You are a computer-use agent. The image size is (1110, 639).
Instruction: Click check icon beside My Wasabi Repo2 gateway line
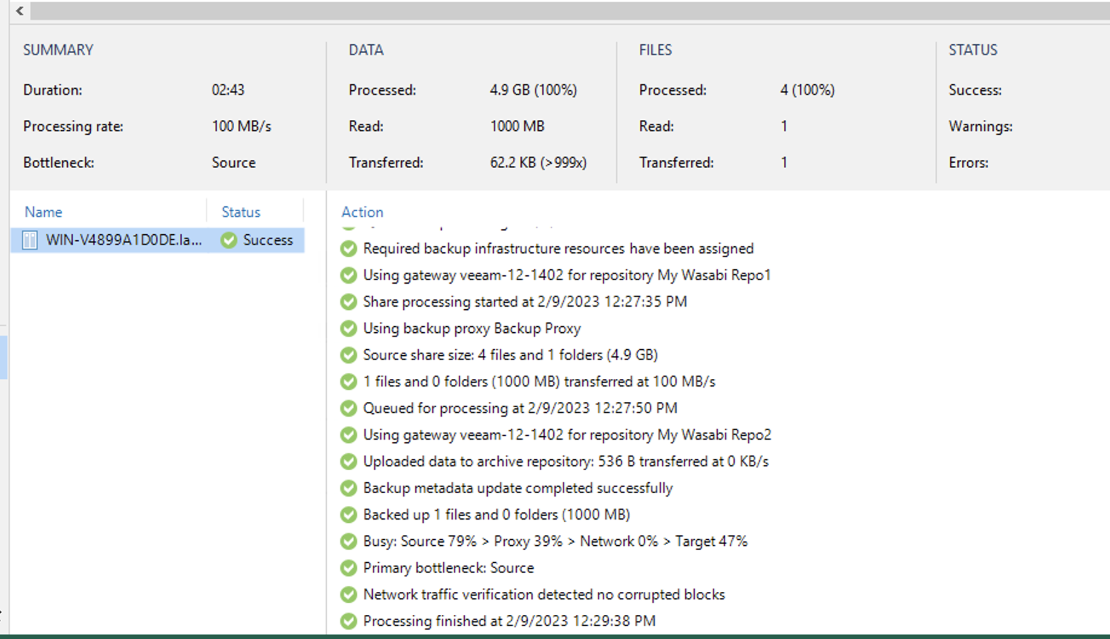point(349,435)
